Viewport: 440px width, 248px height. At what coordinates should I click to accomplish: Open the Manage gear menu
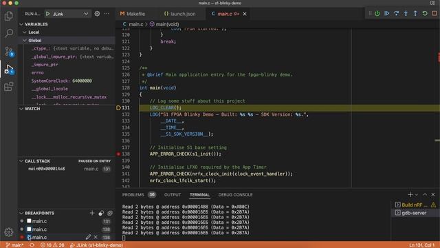click(x=9, y=232)
